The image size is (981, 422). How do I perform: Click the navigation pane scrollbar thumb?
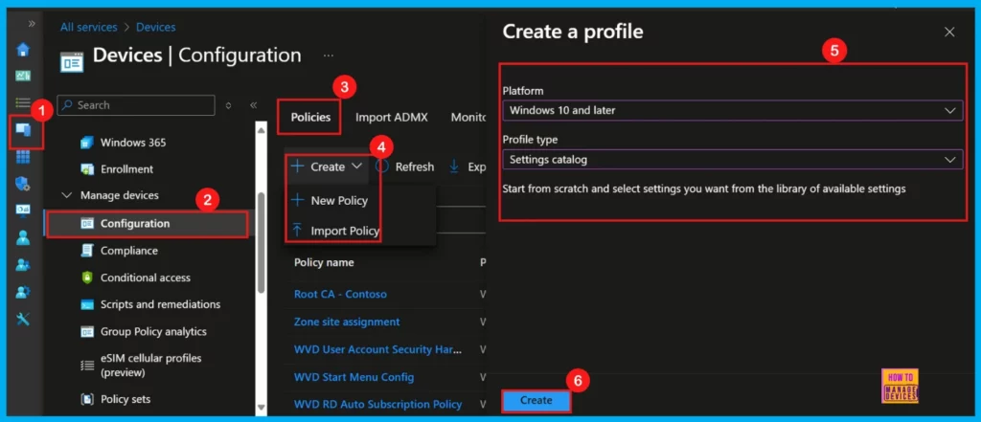pos(262,242)
